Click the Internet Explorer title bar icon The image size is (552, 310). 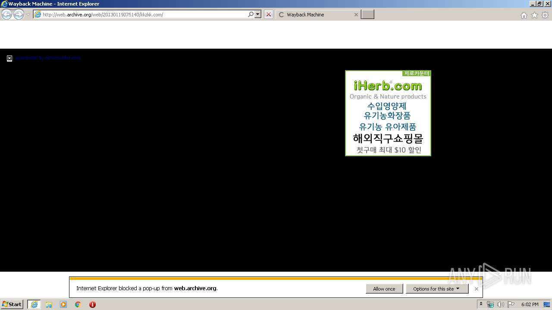[x=4, y=4]
